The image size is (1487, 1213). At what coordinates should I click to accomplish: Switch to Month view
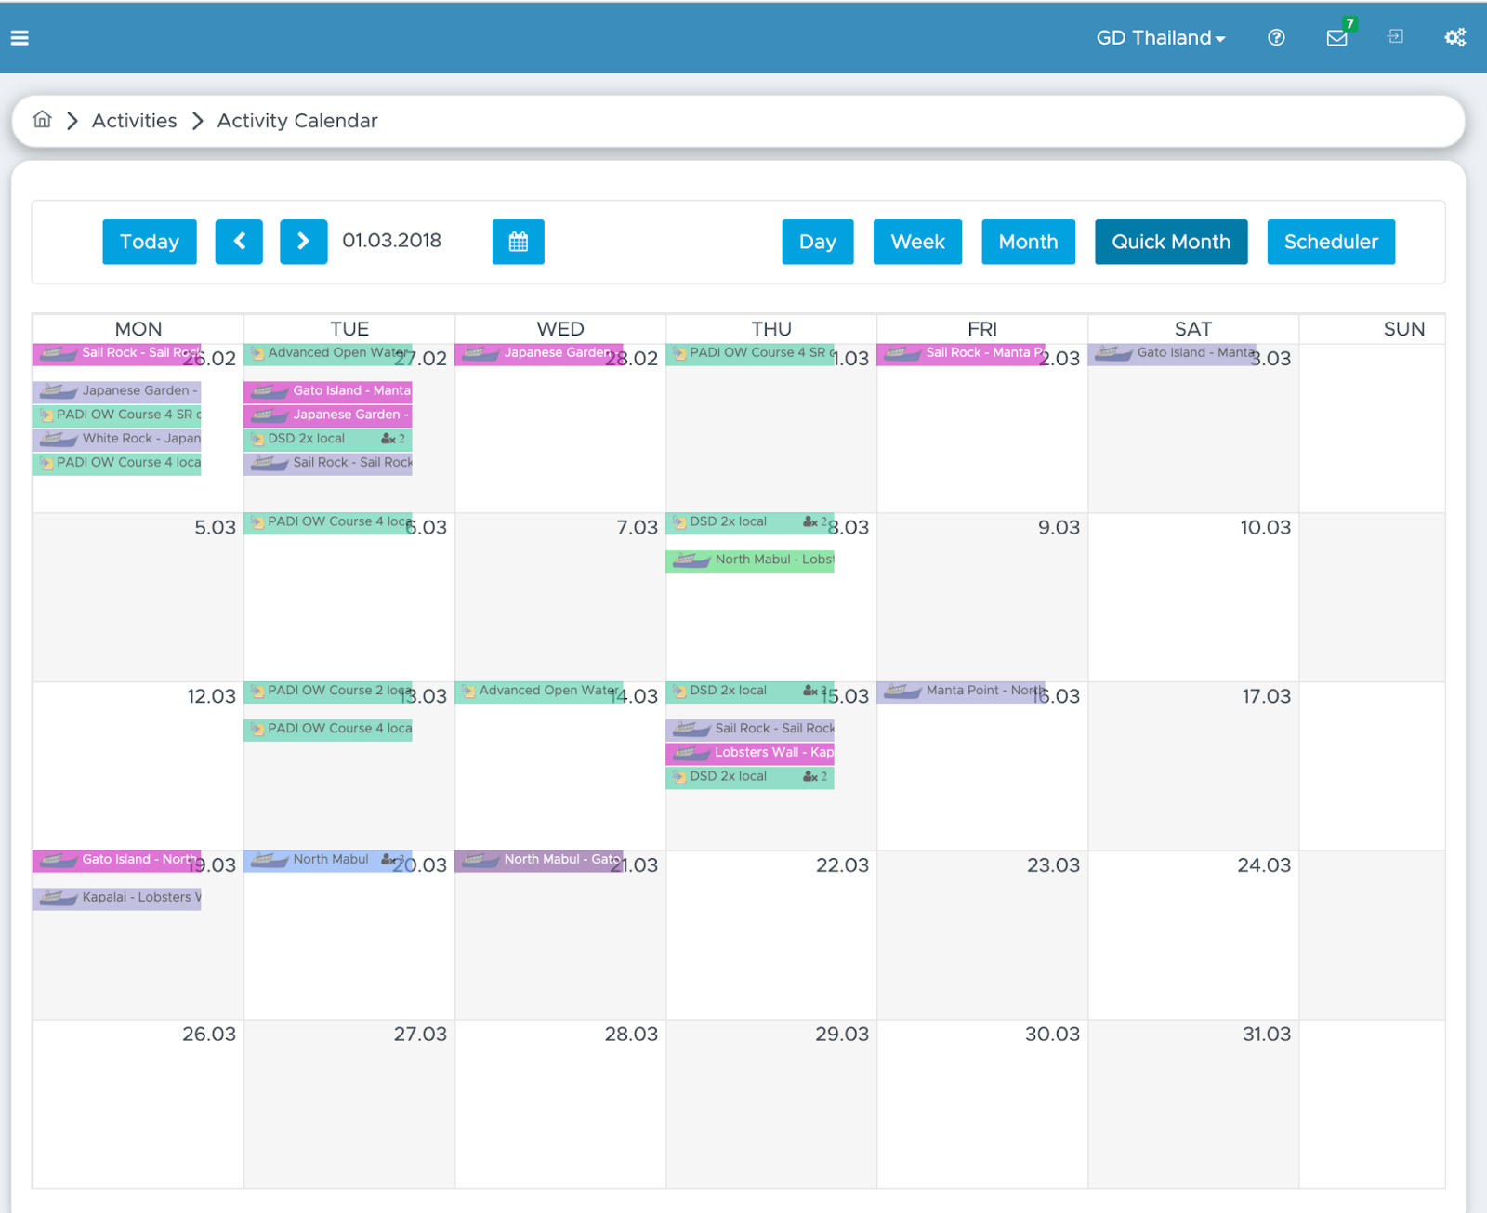pyautogui.click(x=1028, y=242)
